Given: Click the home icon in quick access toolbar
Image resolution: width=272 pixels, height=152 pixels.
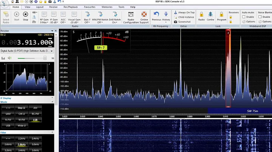Looking at the screenshot, I should (12, 2).
